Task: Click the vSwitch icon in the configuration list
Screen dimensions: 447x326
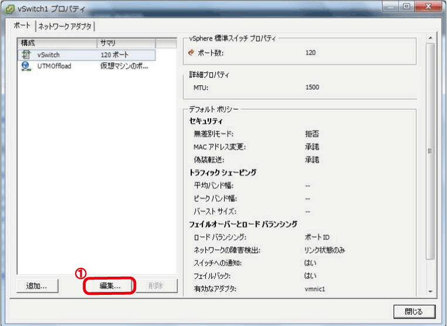Action: 26,55
